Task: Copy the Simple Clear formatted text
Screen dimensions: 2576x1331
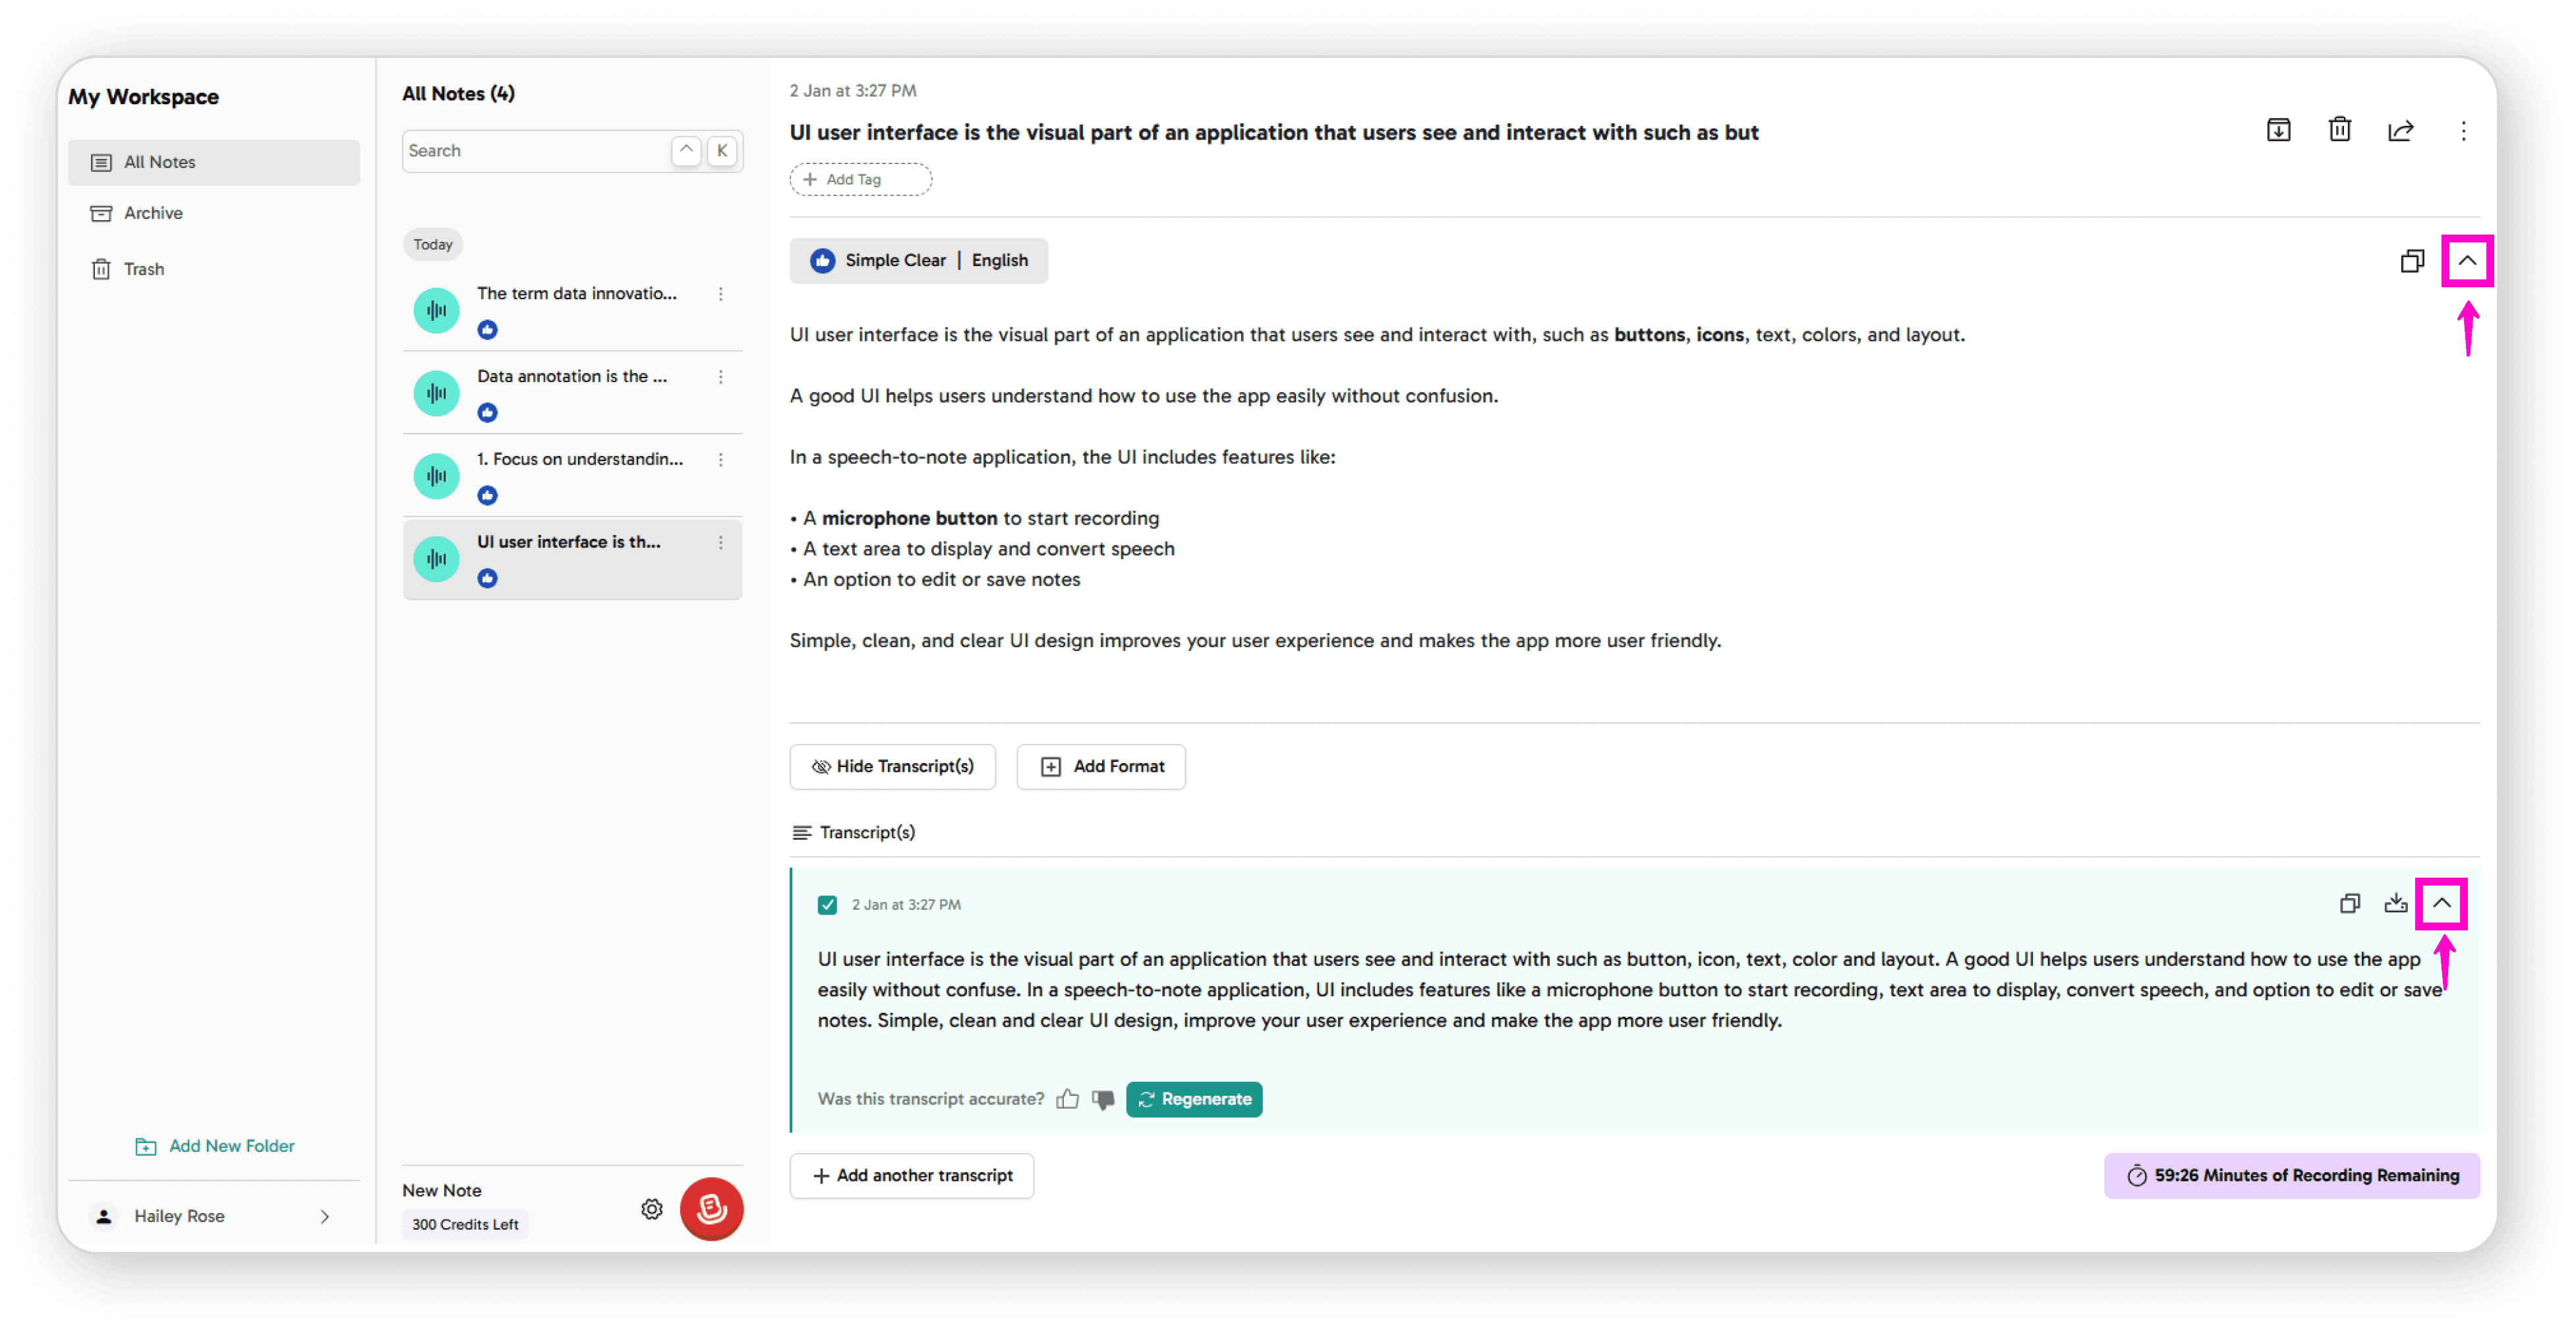Action: tap(2412, 261)
